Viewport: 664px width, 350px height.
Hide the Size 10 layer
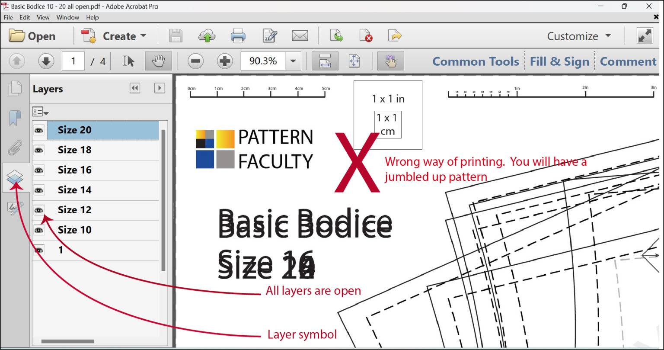coord(39,230)
